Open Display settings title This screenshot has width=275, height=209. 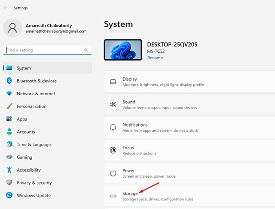pyautogui.click(x=130, y=79)
